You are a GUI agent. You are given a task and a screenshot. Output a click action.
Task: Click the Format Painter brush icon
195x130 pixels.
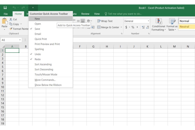coord(11,29)
